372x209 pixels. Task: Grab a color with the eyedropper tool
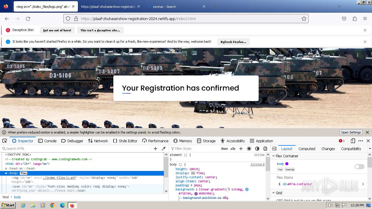(164, 149)
